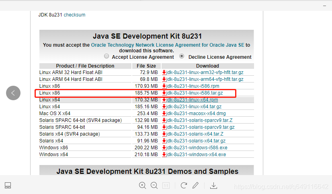Click Solaris SPARC 64-bit (SVR4 package) label
332x194 pixels.
(x=80, y=120)
